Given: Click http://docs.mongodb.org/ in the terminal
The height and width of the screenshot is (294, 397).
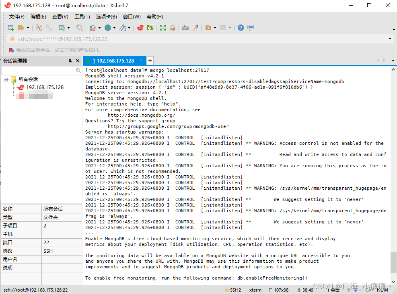Looking at the screenshot, I should (142, 115).
